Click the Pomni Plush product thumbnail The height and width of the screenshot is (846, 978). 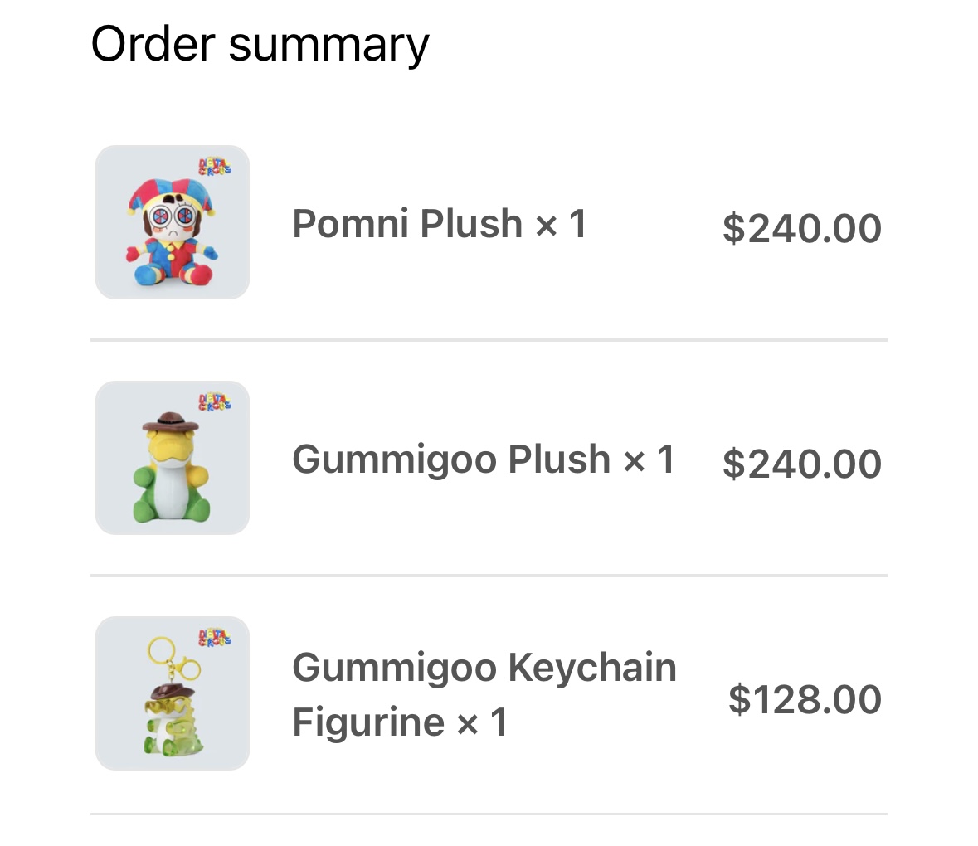173,222
